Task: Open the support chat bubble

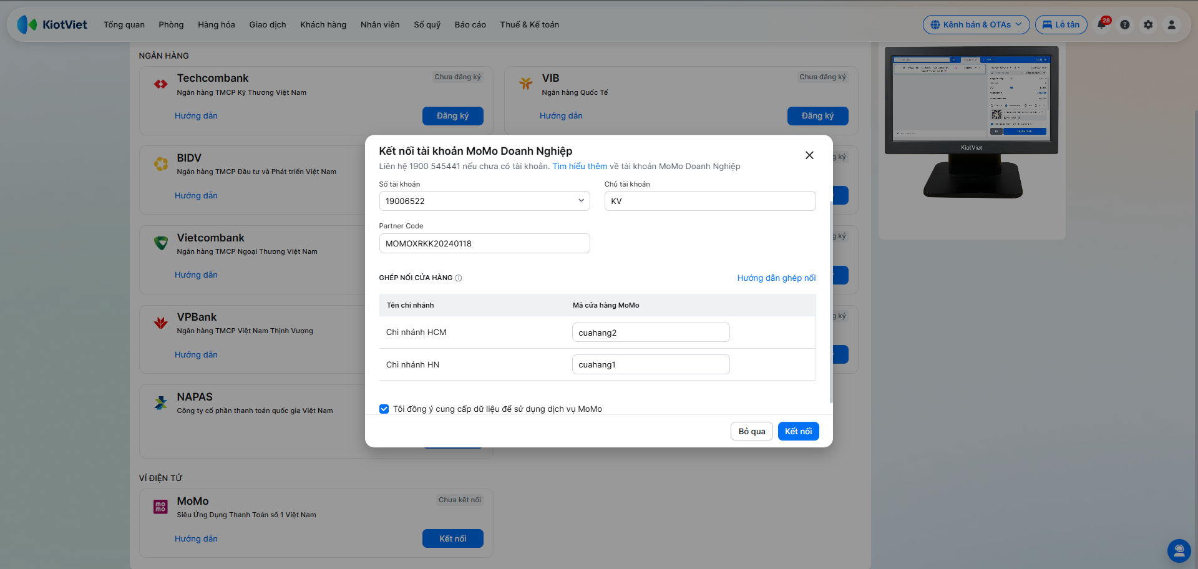Action: (1179, 551)
